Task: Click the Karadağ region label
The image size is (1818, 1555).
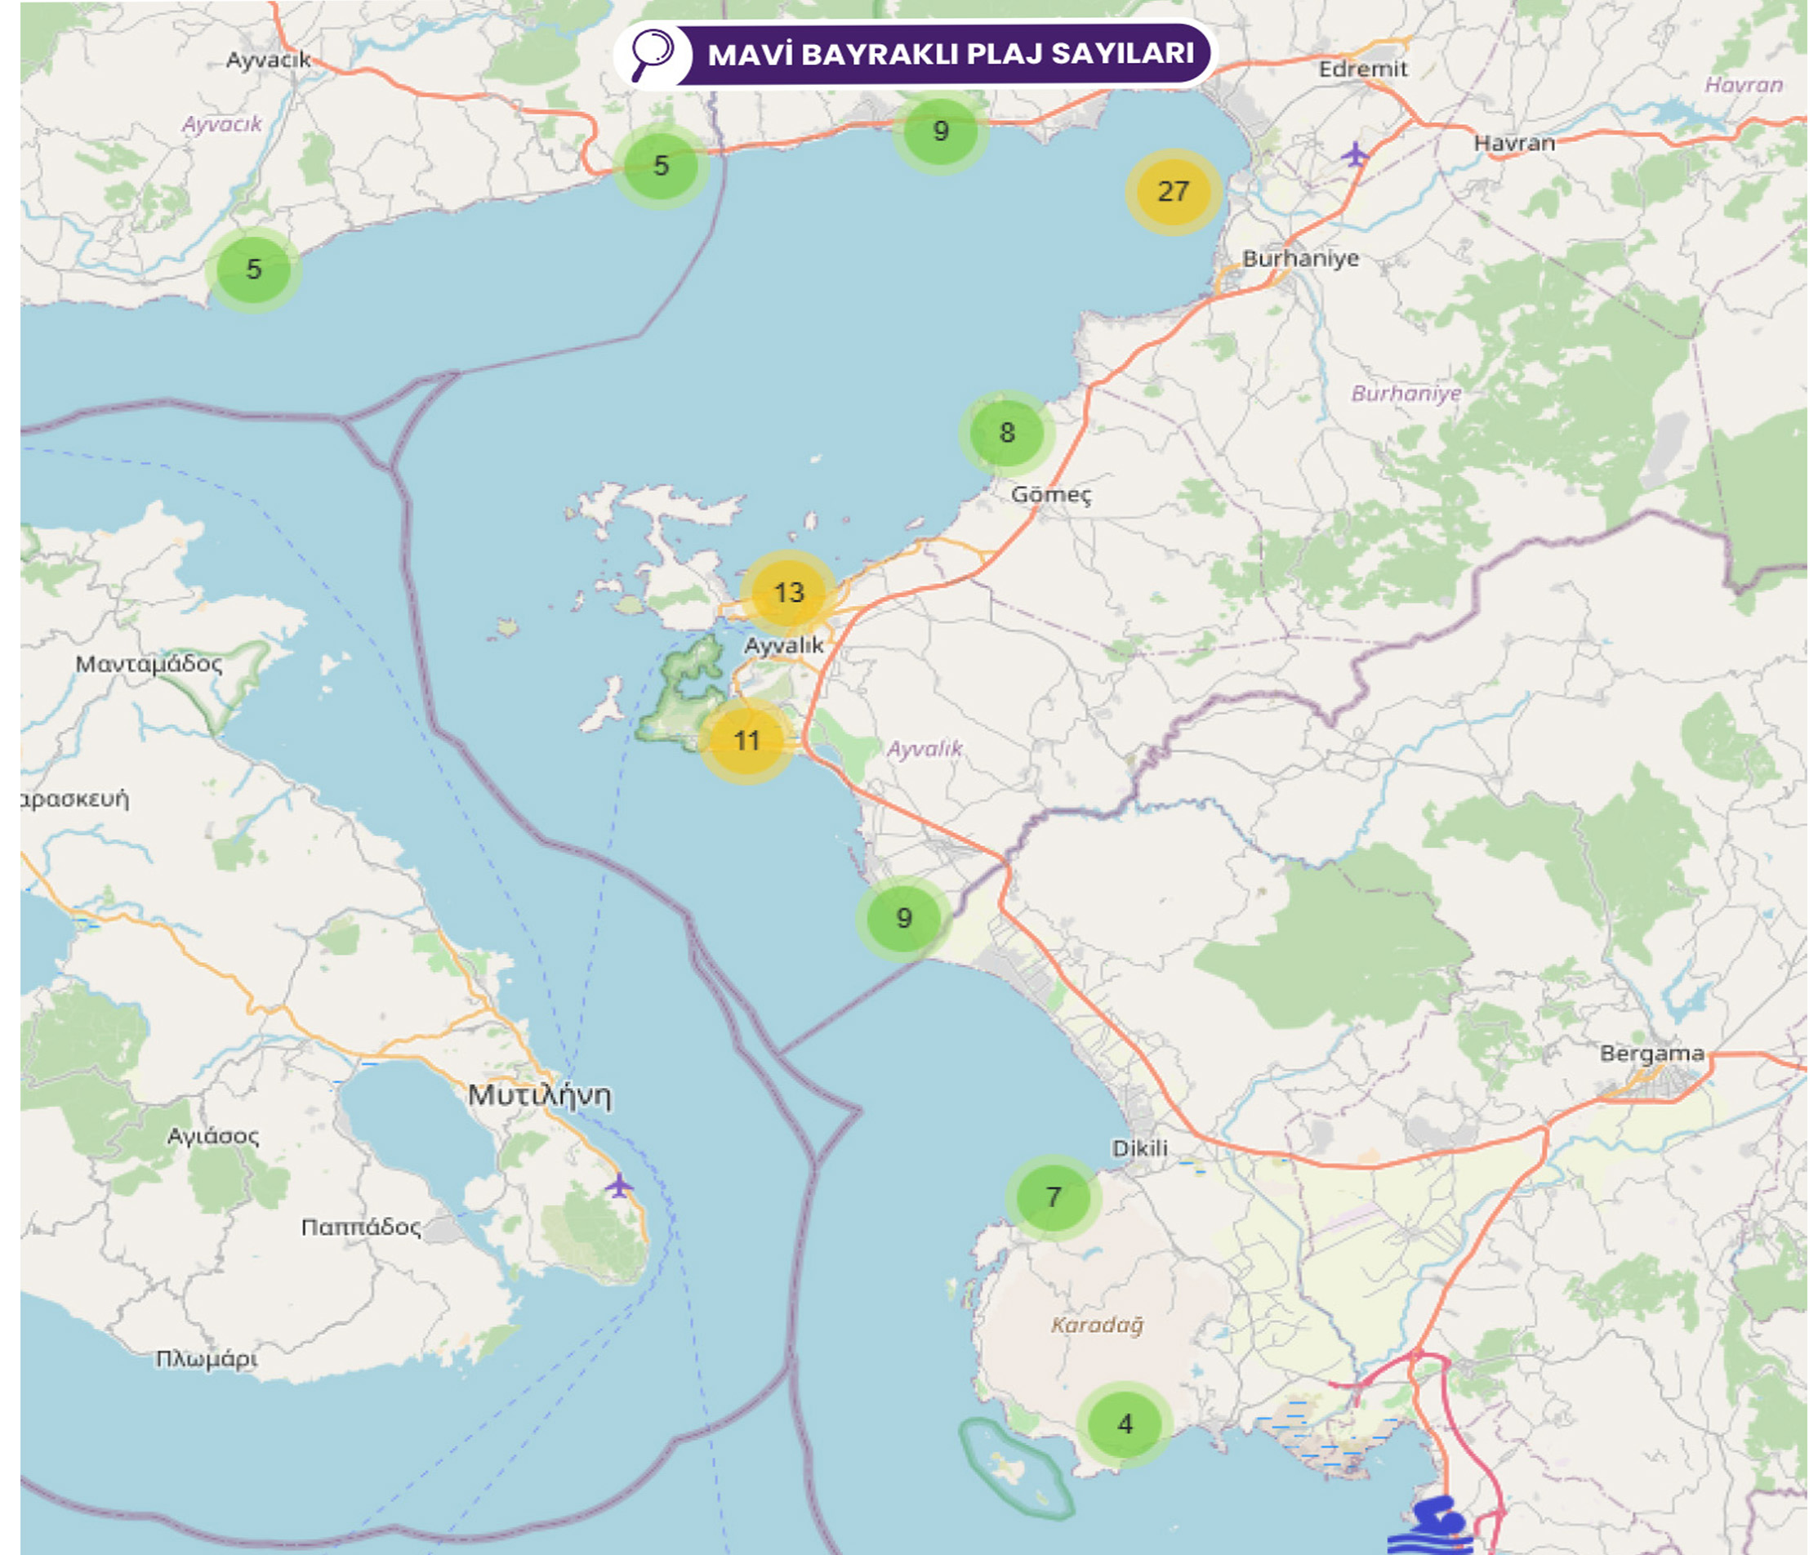Action: (1097, 1324)
